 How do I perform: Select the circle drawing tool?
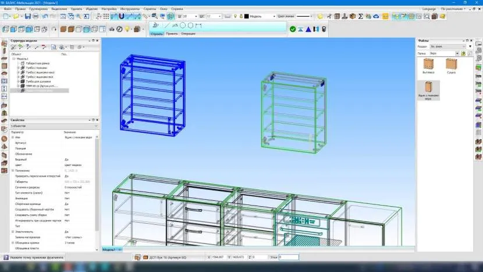[x=183, y=26]
